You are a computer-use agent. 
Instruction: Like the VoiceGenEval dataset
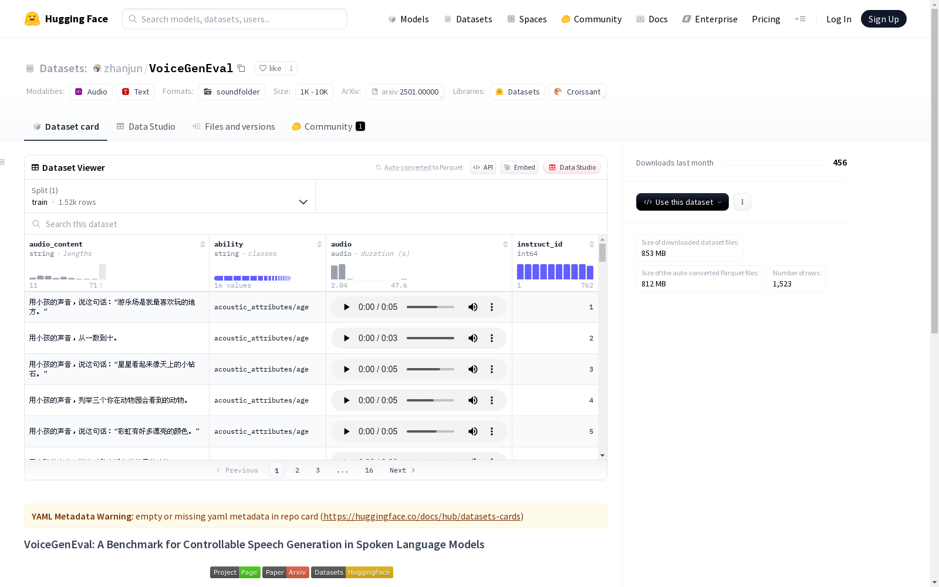click(270, 68)
